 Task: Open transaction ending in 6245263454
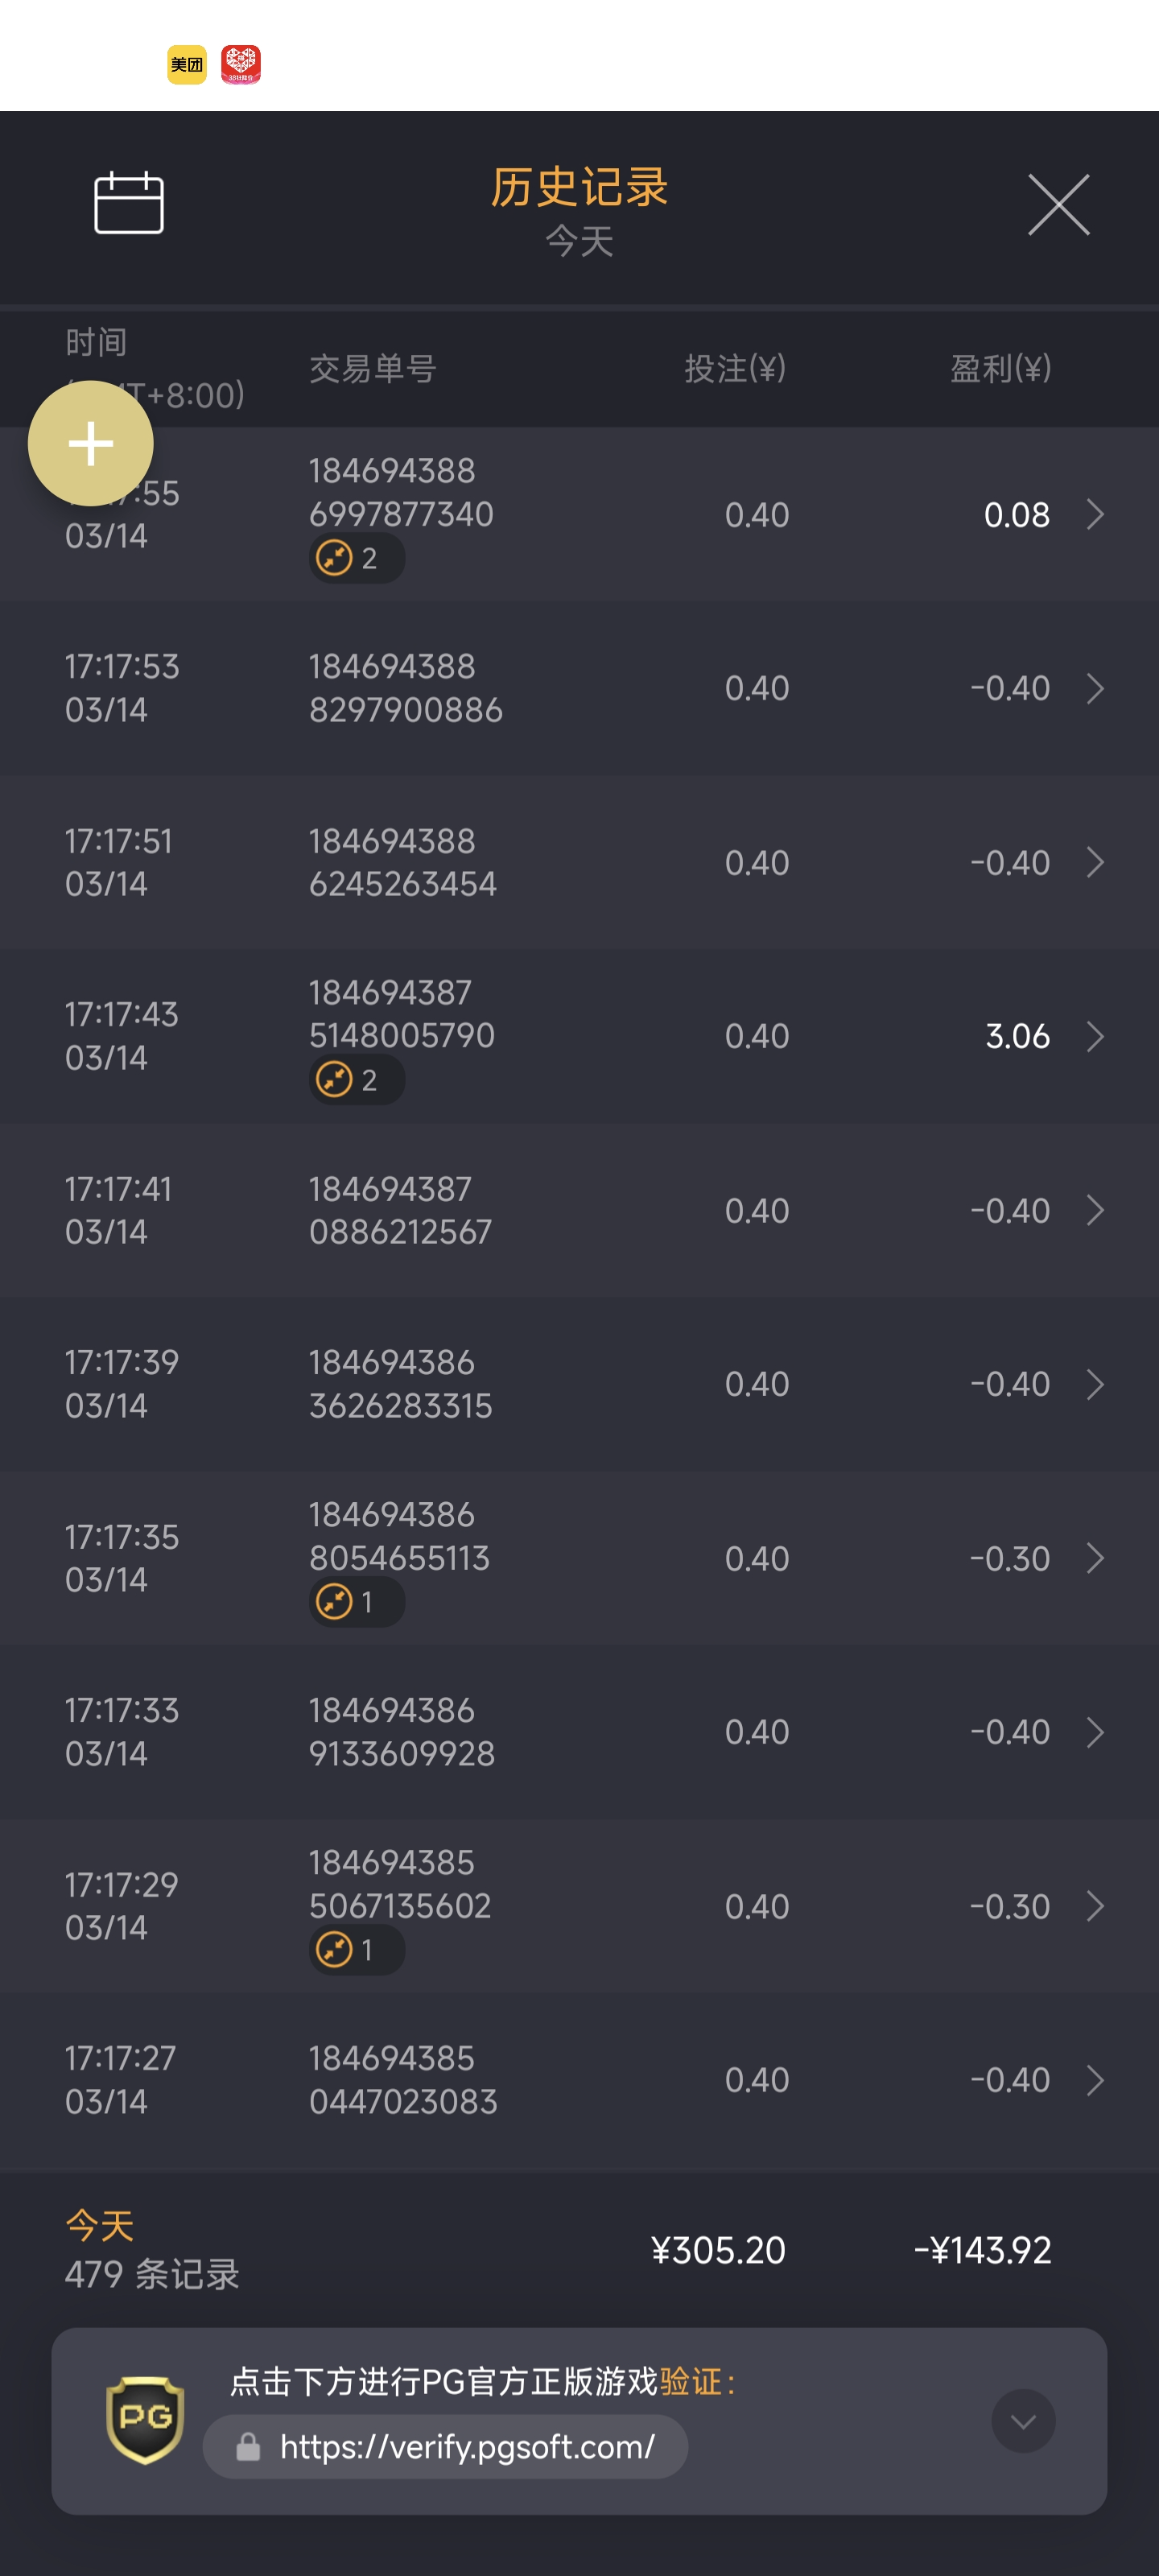click(402, 862)
